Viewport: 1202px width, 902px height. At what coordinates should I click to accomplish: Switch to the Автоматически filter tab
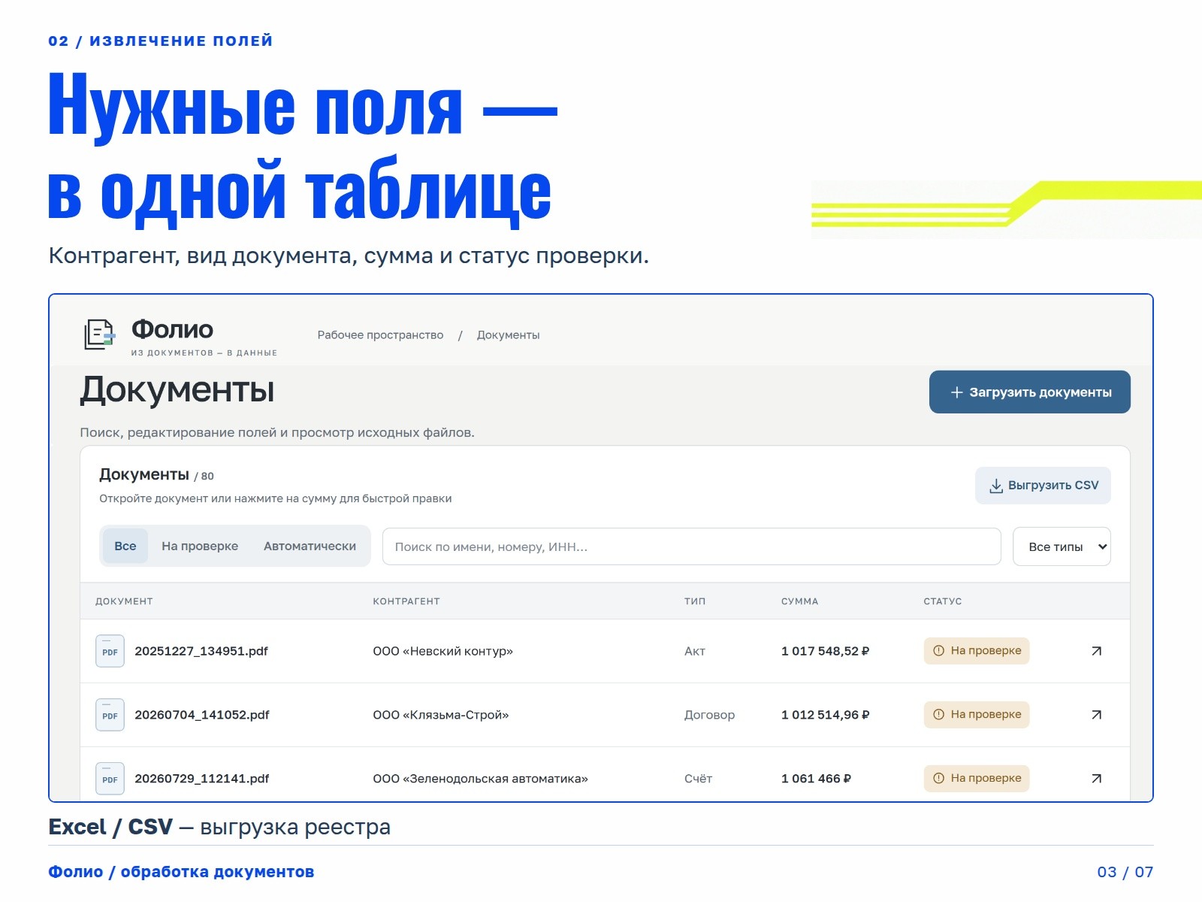pyautogui.click(x=310, y=546)
